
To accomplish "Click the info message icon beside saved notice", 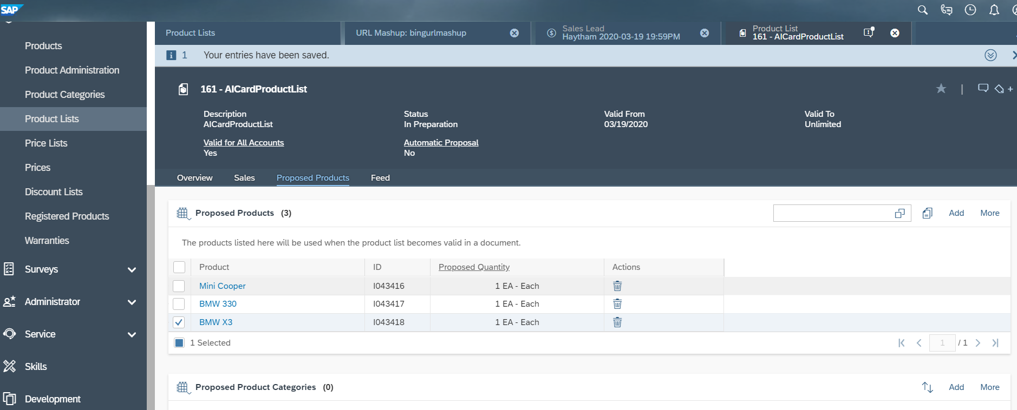I will [171, 55].
